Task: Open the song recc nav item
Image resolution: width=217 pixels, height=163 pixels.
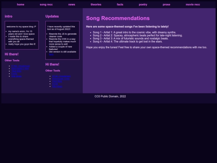Action: (x=46, y=4)
